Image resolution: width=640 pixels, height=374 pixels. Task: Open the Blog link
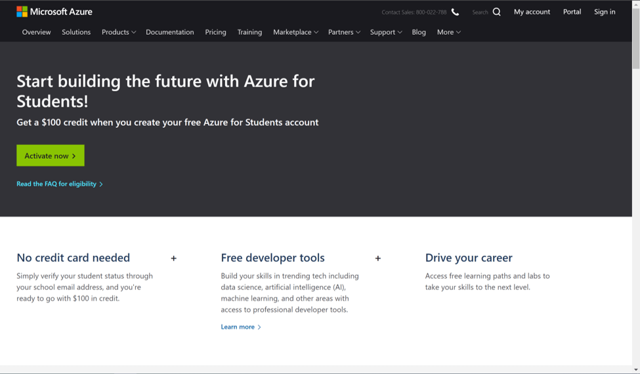pos(419,32)
